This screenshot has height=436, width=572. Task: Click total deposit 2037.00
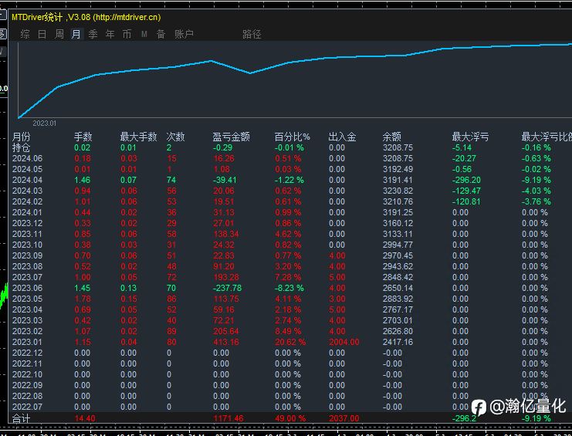point(344,418)
